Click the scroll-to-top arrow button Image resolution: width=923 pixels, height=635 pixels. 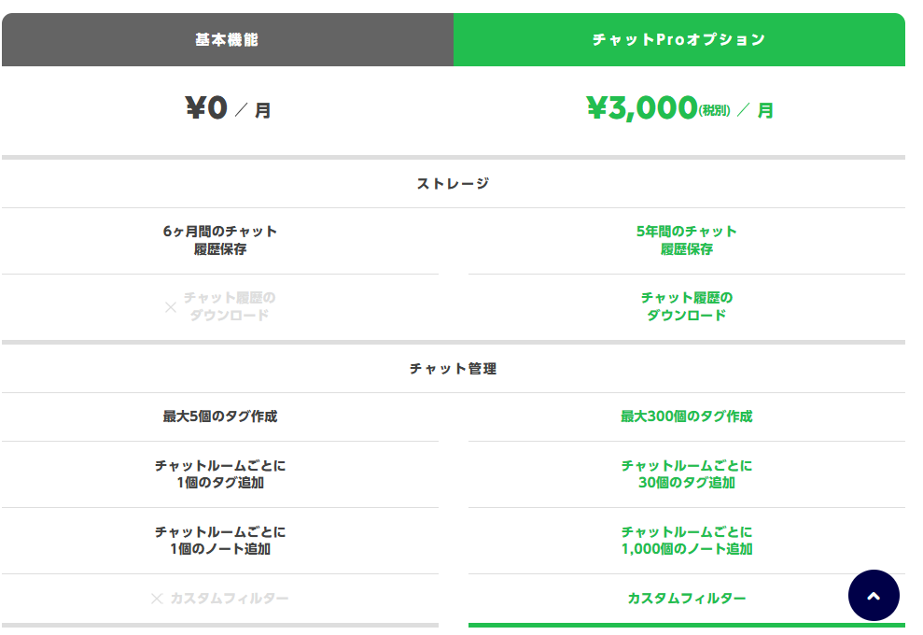pos(874,596)
